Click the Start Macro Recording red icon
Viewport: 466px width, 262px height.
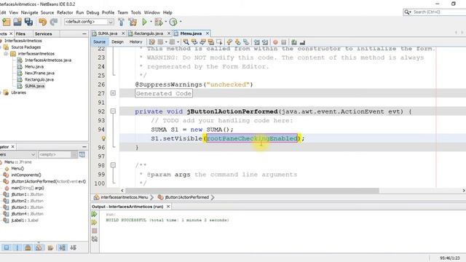(275, 42)
